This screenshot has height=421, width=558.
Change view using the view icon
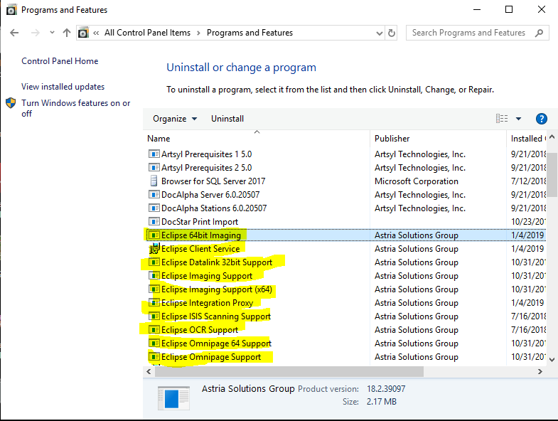click(502, 119)
